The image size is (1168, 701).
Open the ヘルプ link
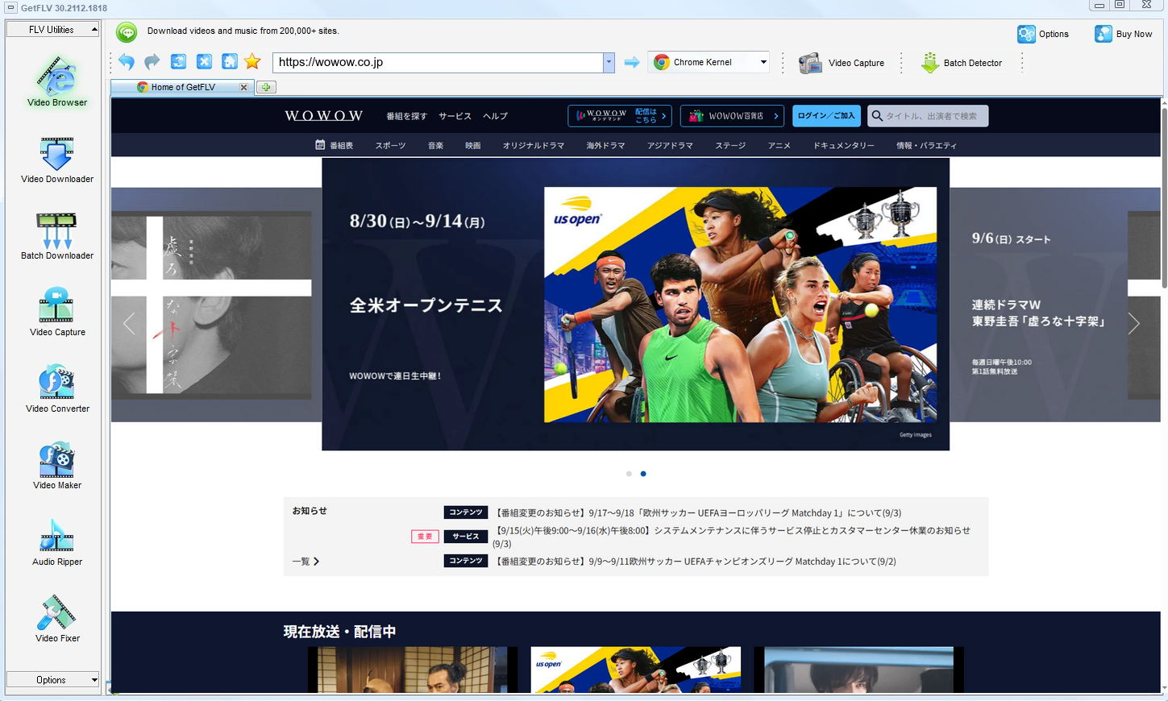pyautogui.click(x=495, y=116)
